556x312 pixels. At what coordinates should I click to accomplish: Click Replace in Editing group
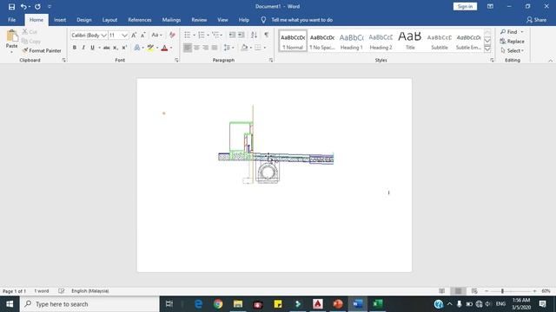(x=512, y=42)
